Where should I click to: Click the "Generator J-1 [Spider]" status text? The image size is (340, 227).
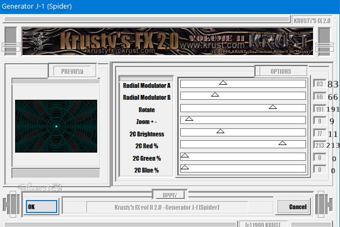click(x=192, y=207)
